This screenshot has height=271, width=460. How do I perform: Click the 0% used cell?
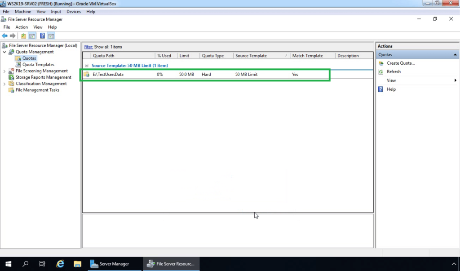pos(160,74)
